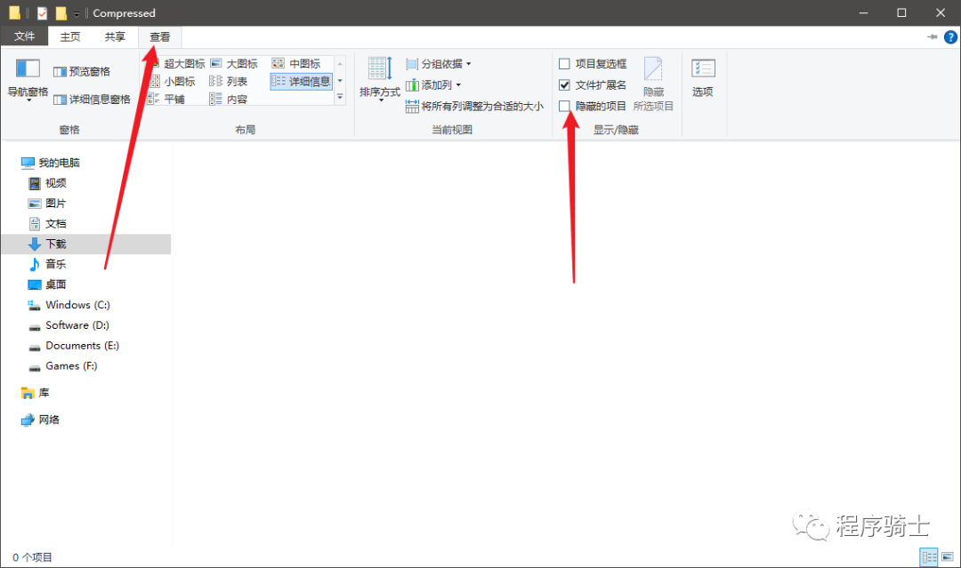Enable the 项目复选框 checkbox
This screenshot has width=961, height=568.
click(564, 64)
